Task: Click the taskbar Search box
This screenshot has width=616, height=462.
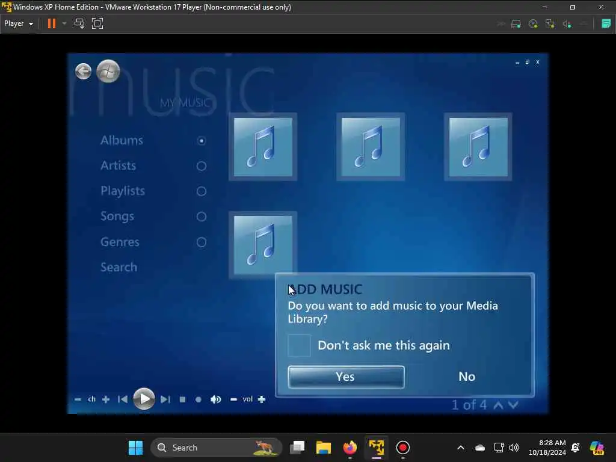Action: pyautogui.click(x=216, y=448)
